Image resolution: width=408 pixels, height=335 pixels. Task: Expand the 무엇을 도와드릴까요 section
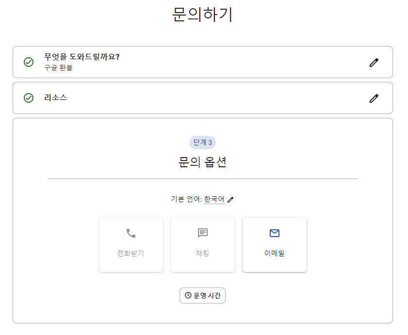(204, 62)
